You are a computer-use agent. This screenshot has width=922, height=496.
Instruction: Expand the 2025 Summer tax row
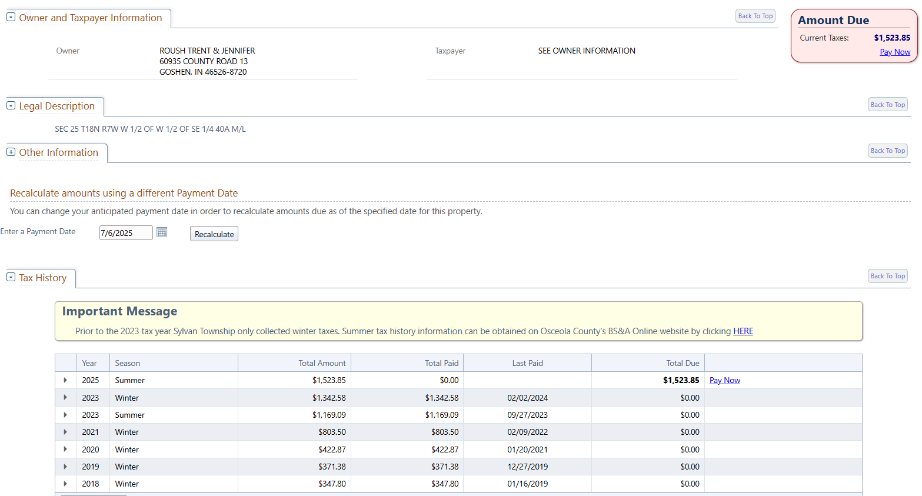click(x=65, y=380)
